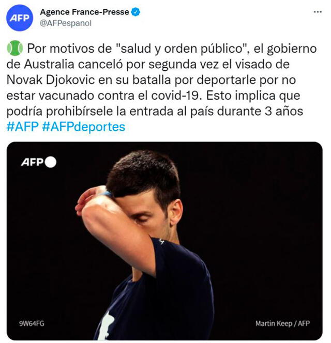Viewport: 331px width, 343px height.
Task: Open the #AFPdeportes hashtag
Action: pos(83,127)
